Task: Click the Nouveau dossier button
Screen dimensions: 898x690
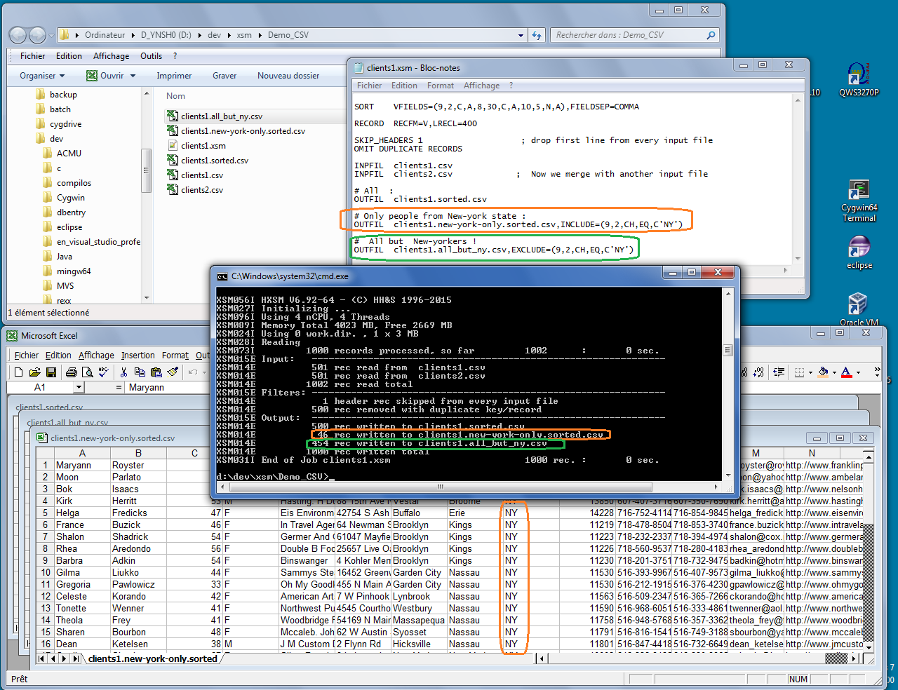Action: [x=288, y=76]
